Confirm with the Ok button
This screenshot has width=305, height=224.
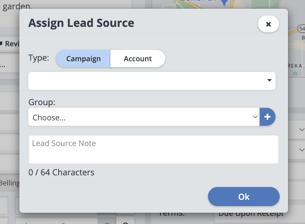click(x=244, y=197)
